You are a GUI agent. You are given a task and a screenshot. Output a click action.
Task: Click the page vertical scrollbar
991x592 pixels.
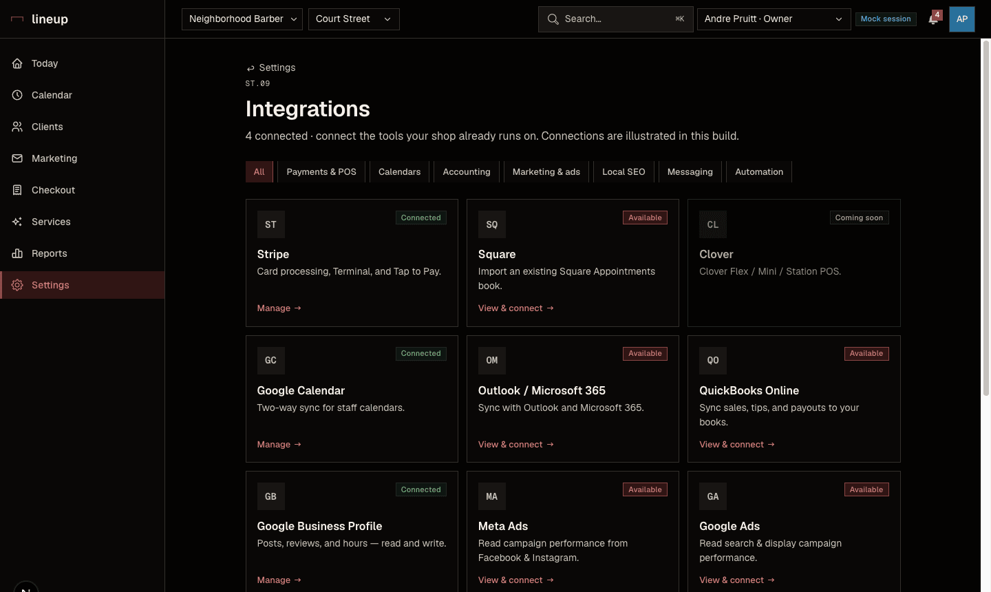tap(985, 218)
